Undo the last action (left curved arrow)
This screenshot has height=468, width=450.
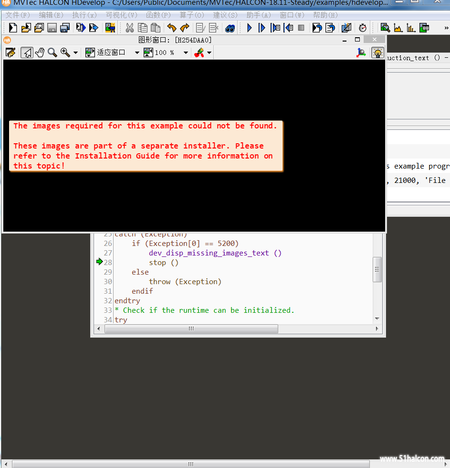click(171, 28)
